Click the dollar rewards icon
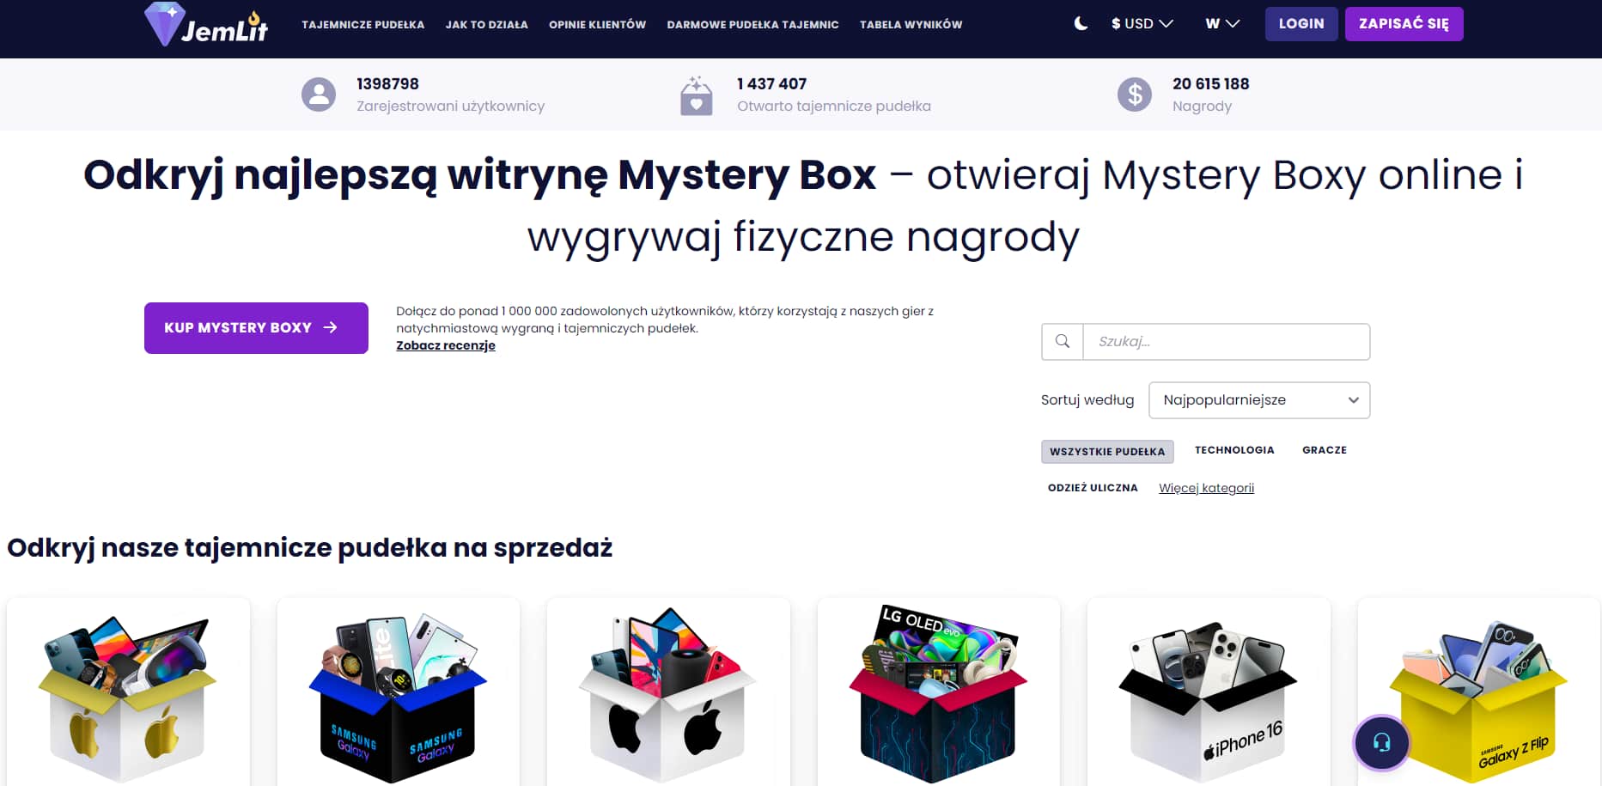 (x=1134, y=94)
